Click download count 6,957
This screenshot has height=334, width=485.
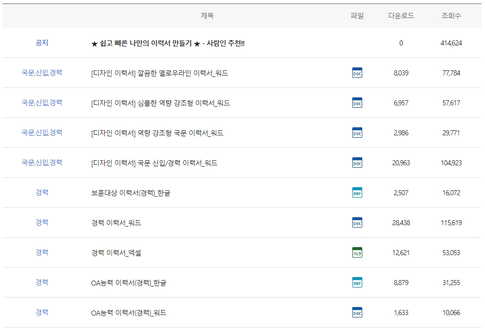(401, 103)
